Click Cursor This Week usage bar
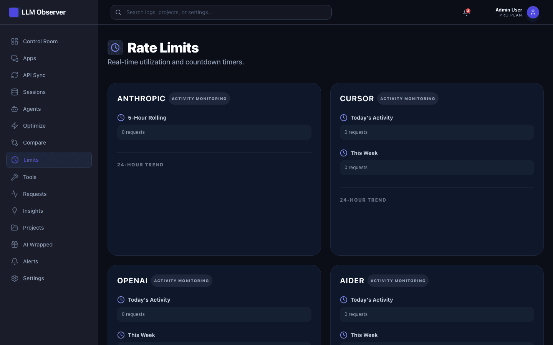 click(x=437, y=168)
